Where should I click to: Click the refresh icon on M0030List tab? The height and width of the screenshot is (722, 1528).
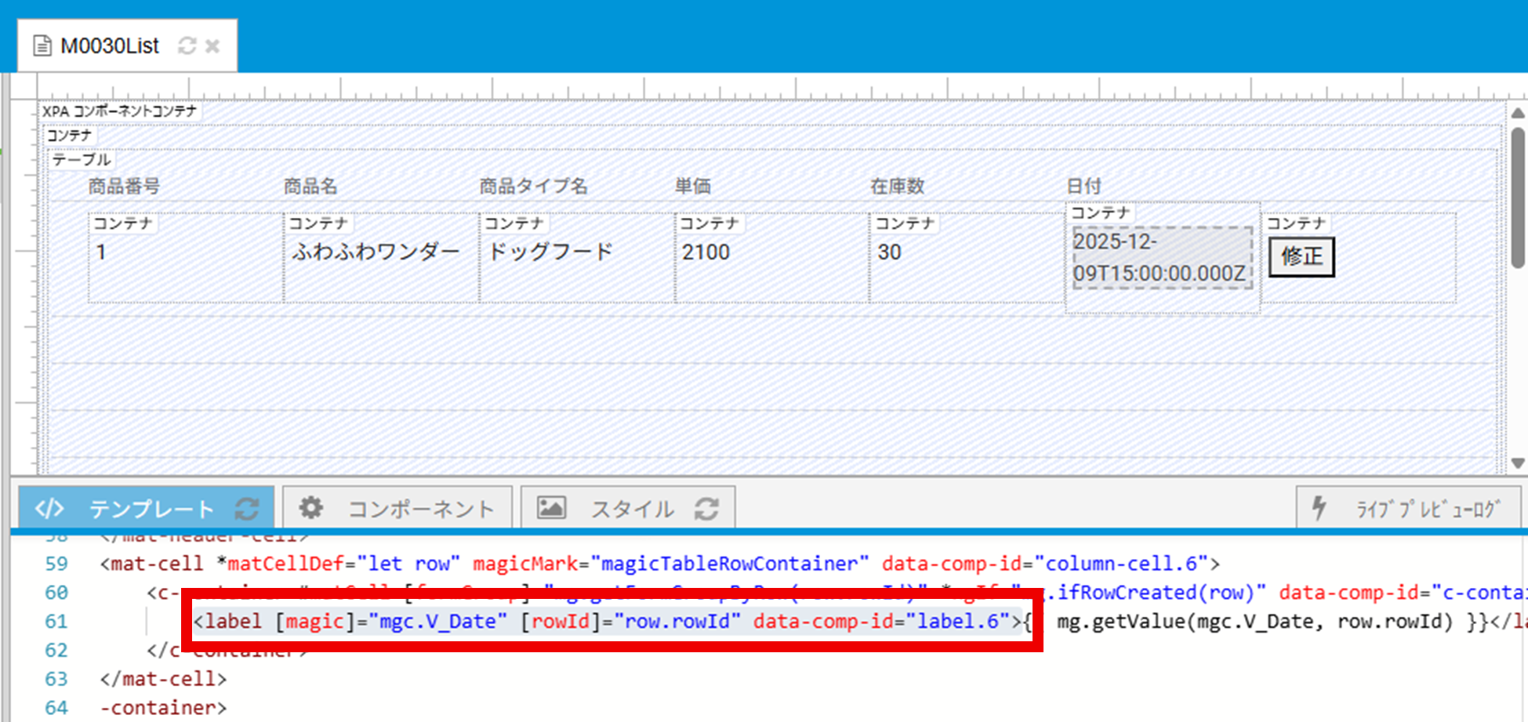[x=187, y=46]
